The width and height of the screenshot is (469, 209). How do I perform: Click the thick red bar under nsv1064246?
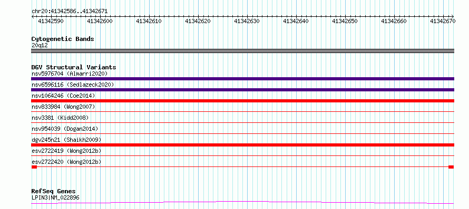point(242,101)
